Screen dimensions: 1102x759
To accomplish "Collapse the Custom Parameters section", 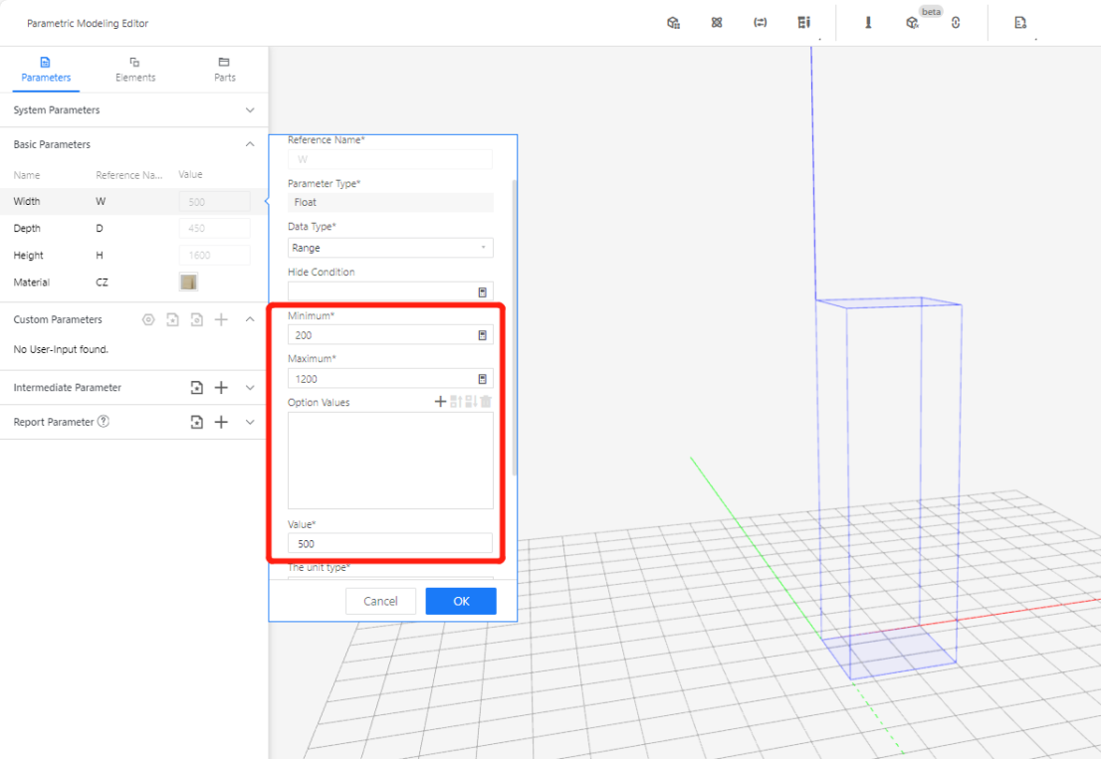I will (250, 319).
